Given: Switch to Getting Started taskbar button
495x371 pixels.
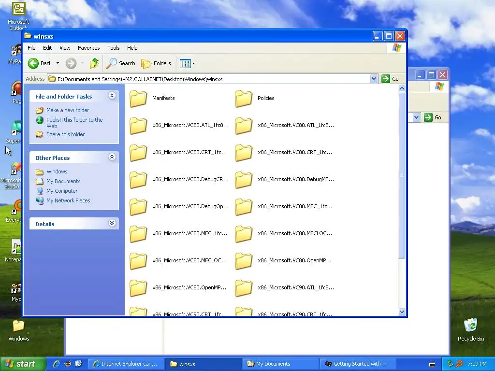Looking at the screenshot, I should (358, 364).
